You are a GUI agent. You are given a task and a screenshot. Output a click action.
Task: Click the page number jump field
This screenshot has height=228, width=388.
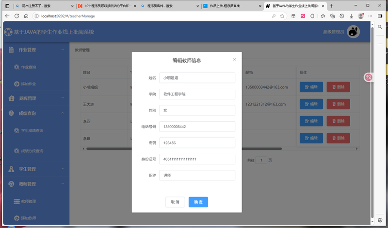coord(261,160)
